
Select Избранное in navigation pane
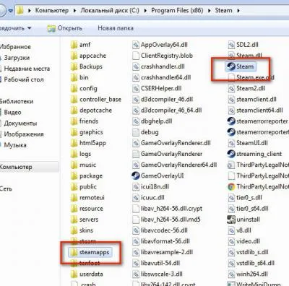click(15, 47)
